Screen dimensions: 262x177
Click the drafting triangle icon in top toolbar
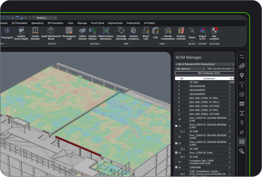tap(21, 18)
